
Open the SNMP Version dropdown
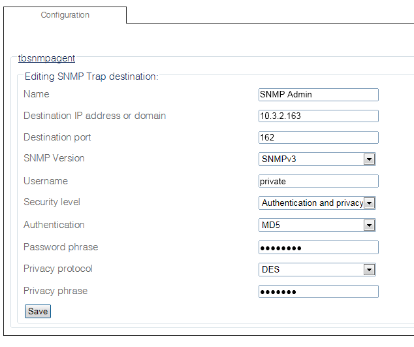pos(317,159)
